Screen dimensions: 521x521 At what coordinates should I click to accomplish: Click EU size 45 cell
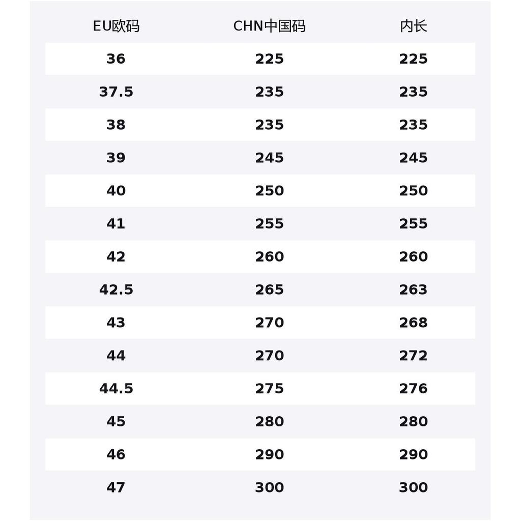(x=116, y=421)
